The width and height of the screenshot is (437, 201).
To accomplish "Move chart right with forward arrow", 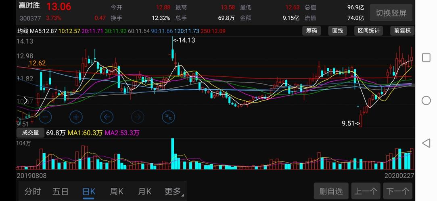I will pyautogui.click(x=138, y=117).
